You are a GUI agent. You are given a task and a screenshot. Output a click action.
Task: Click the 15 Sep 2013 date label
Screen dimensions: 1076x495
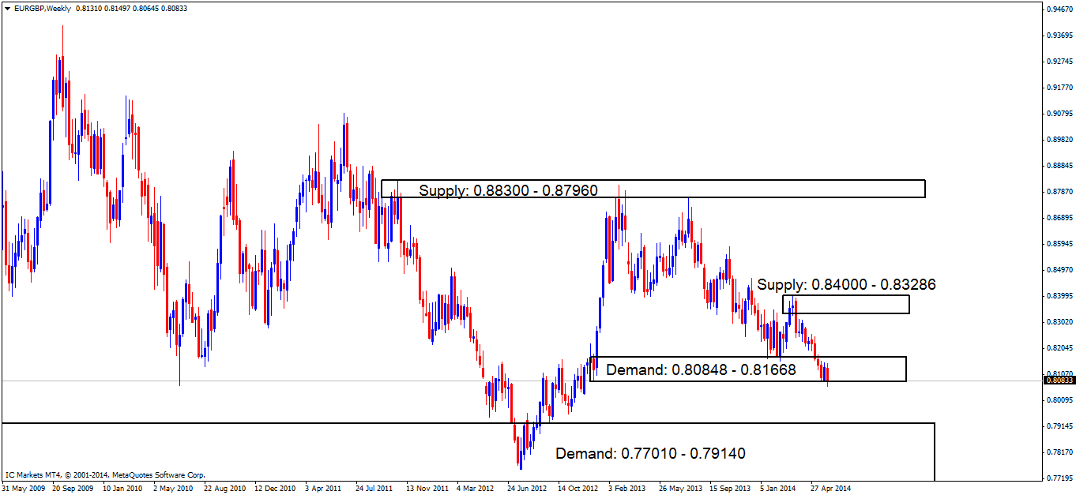click(x=730, y=489)
